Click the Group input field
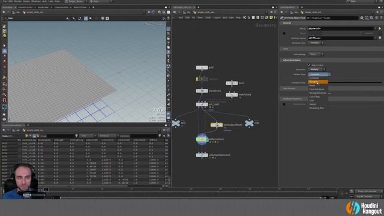Viewport: 384px width, 216px height. (x=341, y=29)
